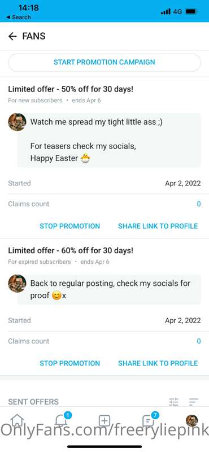209x452 pixels.
Task: Open messages icon with badge 7
Action: pos(149,420)
